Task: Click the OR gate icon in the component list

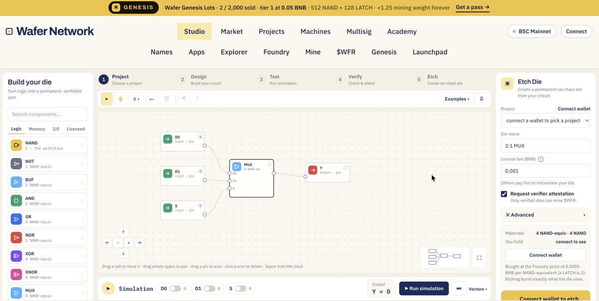Action: point(16,219)
